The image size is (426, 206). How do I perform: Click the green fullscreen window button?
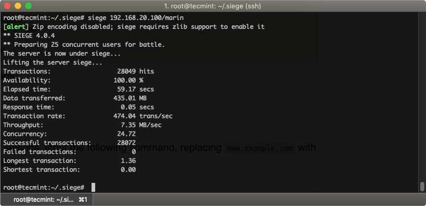click(28, 6)
